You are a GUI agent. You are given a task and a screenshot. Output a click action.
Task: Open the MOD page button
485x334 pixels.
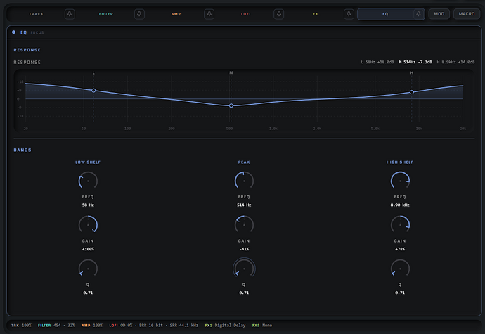tap(439, 14)
